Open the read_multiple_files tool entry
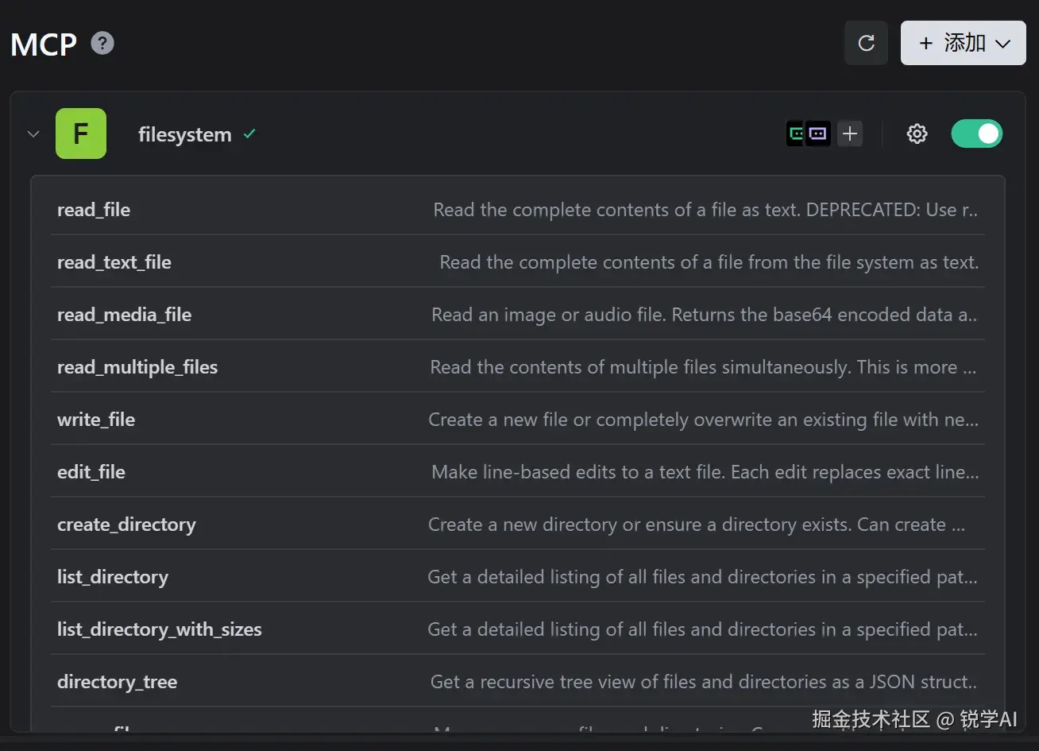Screen dimensions: 1039x751 (x=137, y=367)
